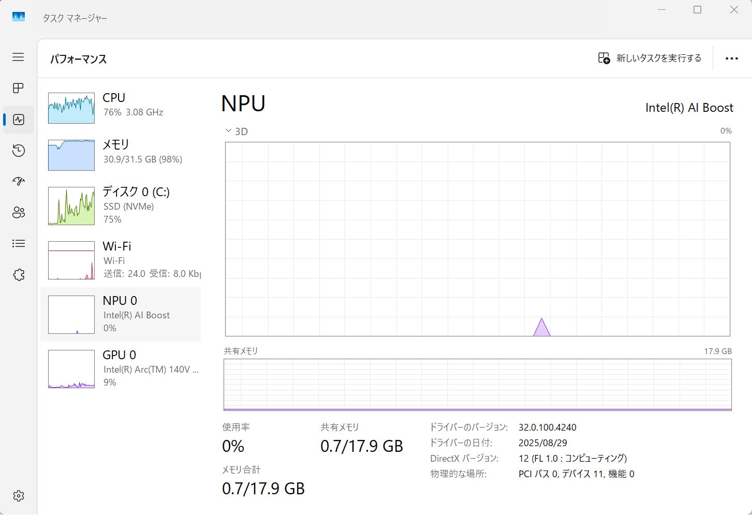The image size is (752, 515).
Task: Click the 新しいタスクを実行する button
Action: pos(650,58)
